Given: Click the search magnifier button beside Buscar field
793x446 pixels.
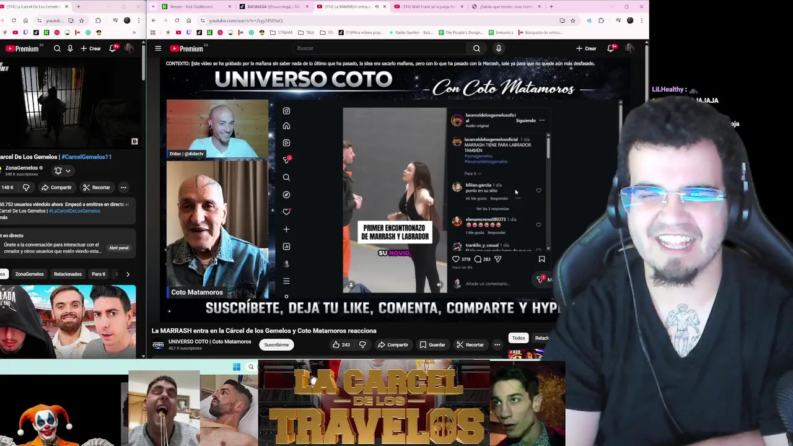Looking at the screenshot, I should (x=476, y=48).
